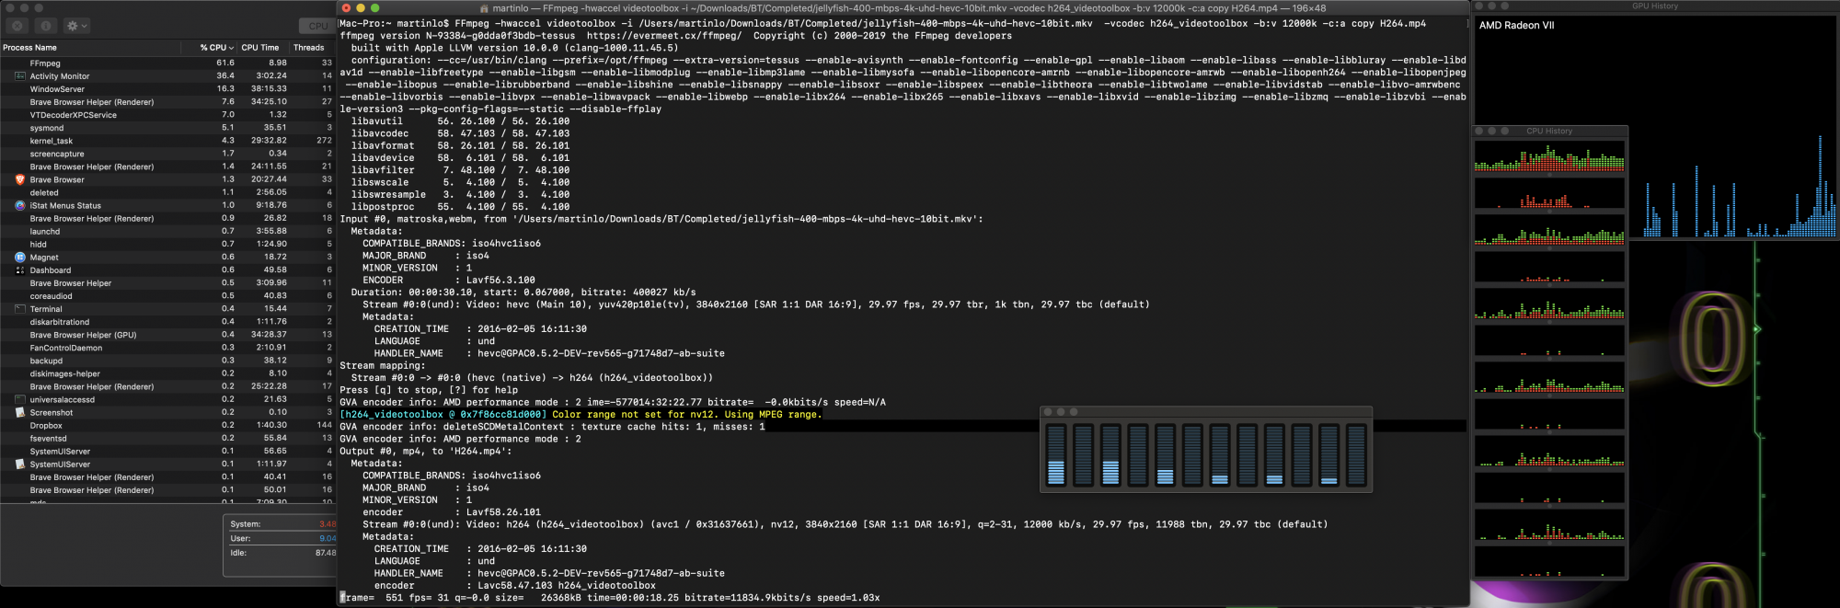1840x608 pixels.
Task: Click the Quit Process (X) toolbar button
Action: (17, 26)
